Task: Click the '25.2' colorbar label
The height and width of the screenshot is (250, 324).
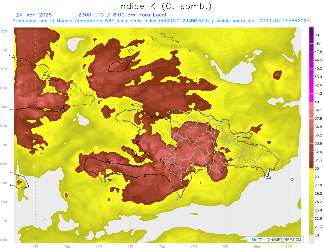Action: [x=318, y=202]
